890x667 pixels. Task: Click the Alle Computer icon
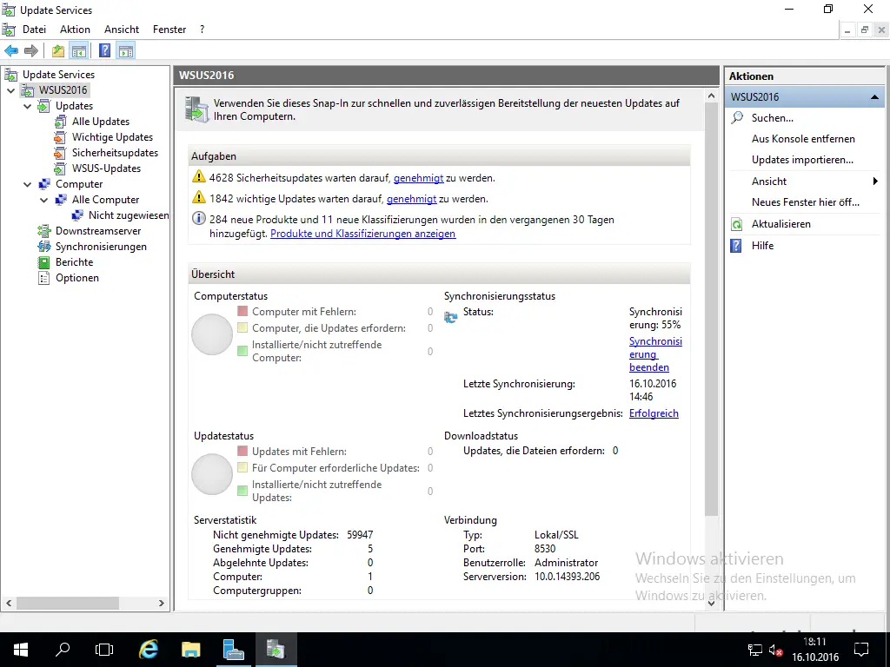pos(60,200)
